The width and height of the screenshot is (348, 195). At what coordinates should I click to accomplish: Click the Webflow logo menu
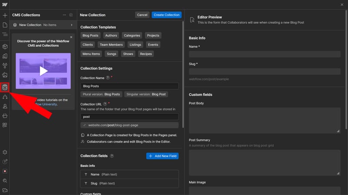click(5, 4)
